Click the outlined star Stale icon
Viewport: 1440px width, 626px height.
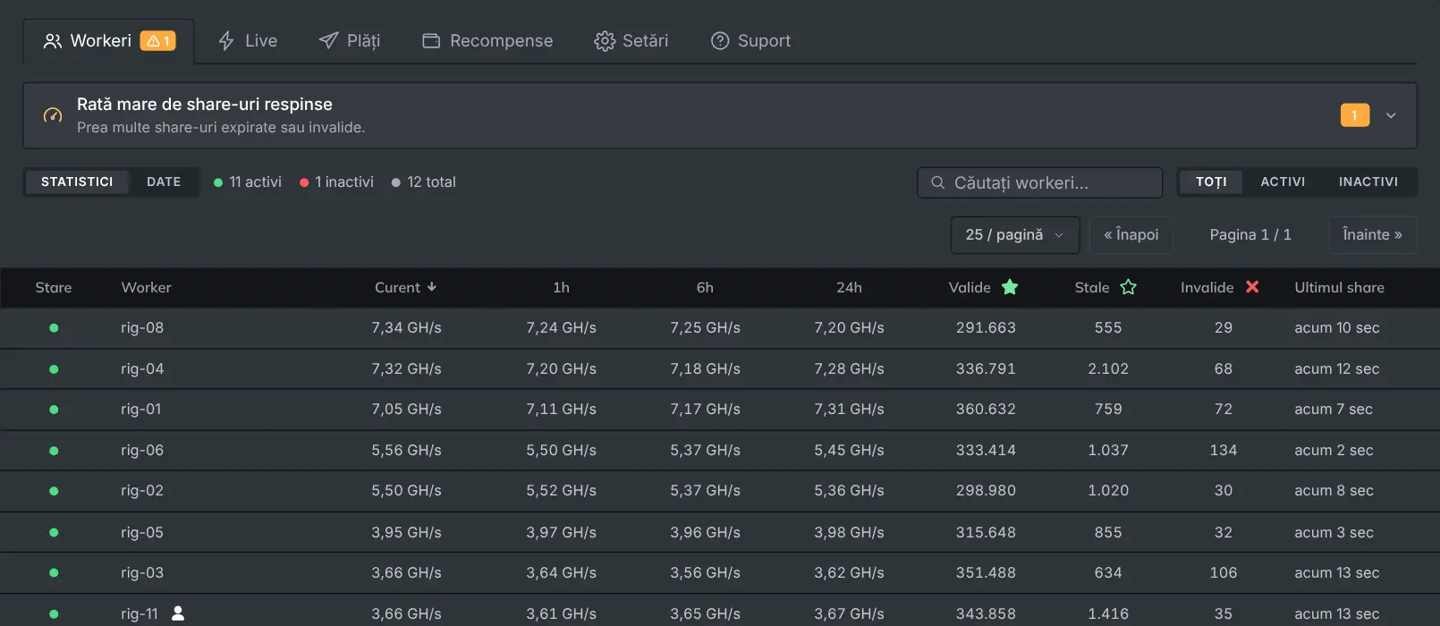[x=1128, y=287]
